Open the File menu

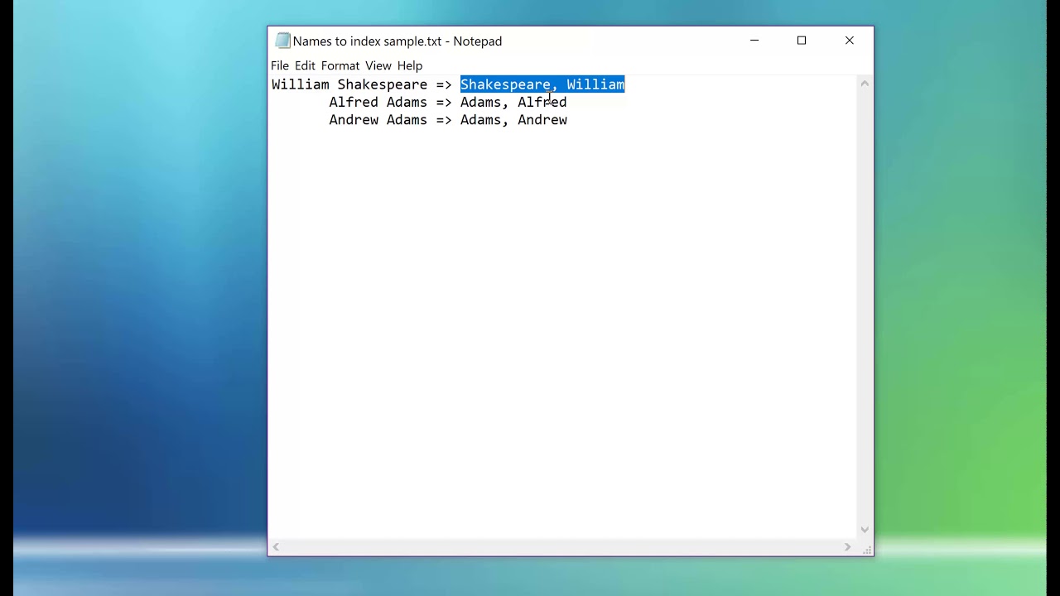click(280, 65)
